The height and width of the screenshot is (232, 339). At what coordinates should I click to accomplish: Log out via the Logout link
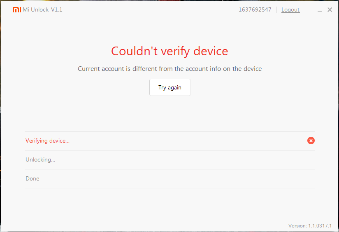point(290,9)
